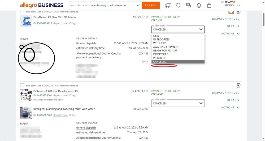Focus the search for anything field

coord(79,5)
